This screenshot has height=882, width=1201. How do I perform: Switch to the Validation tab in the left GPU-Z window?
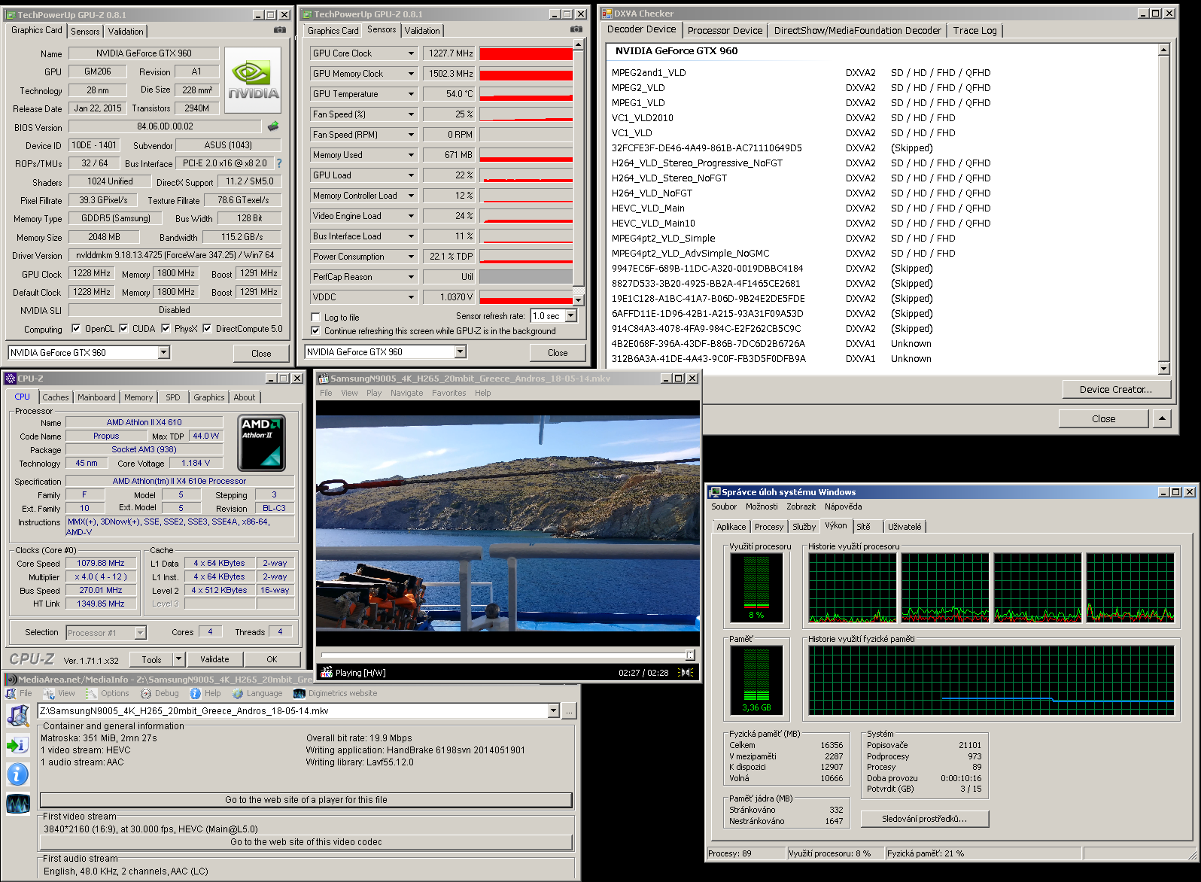click(x=126, y=32)
